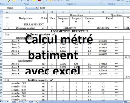
Task: Click the semelle : S30 cell
Action: [x=26, y=93]
